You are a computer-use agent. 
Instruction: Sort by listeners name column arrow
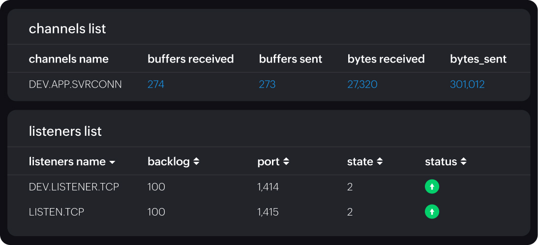pos(113,162)
